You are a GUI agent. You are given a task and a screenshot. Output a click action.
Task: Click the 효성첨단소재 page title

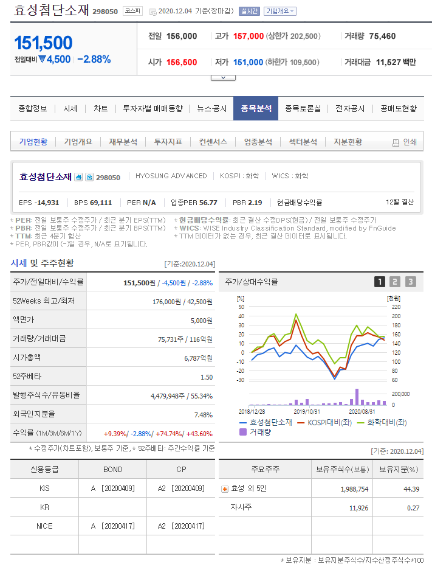coord(51,10)
